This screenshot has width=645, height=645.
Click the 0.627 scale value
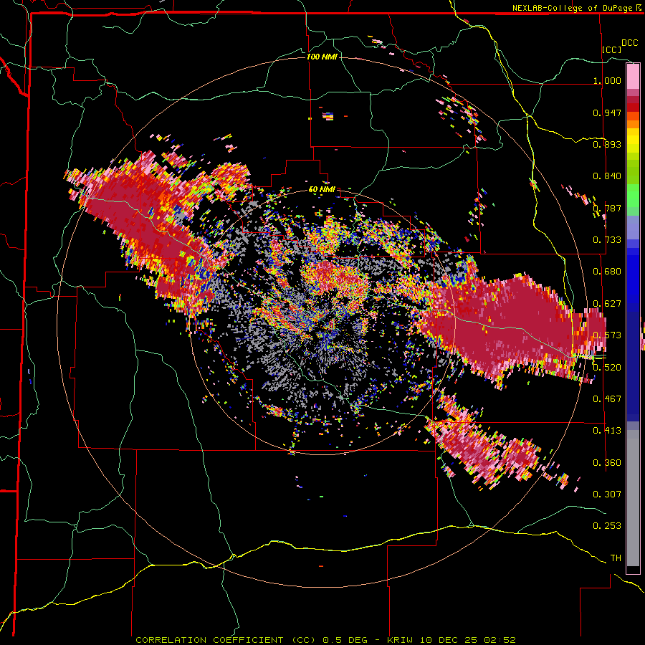607,304
